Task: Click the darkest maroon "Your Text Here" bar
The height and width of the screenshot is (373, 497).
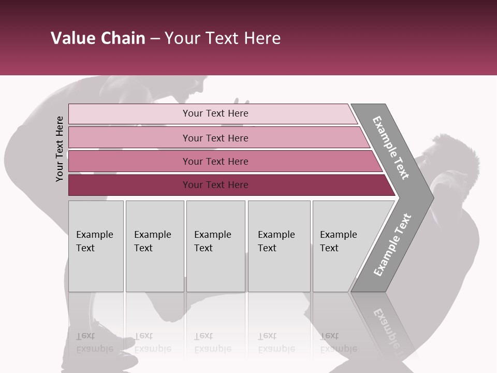Action: click(215, 185)
